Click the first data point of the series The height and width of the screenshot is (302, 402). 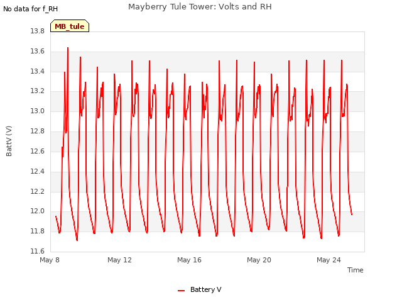click(x=56, y=216)
